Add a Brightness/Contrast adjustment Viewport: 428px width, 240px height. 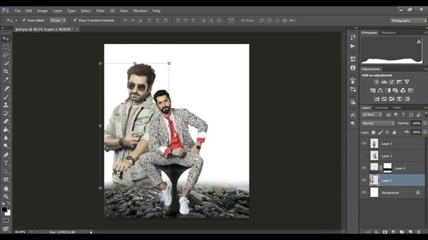(377, 82)
